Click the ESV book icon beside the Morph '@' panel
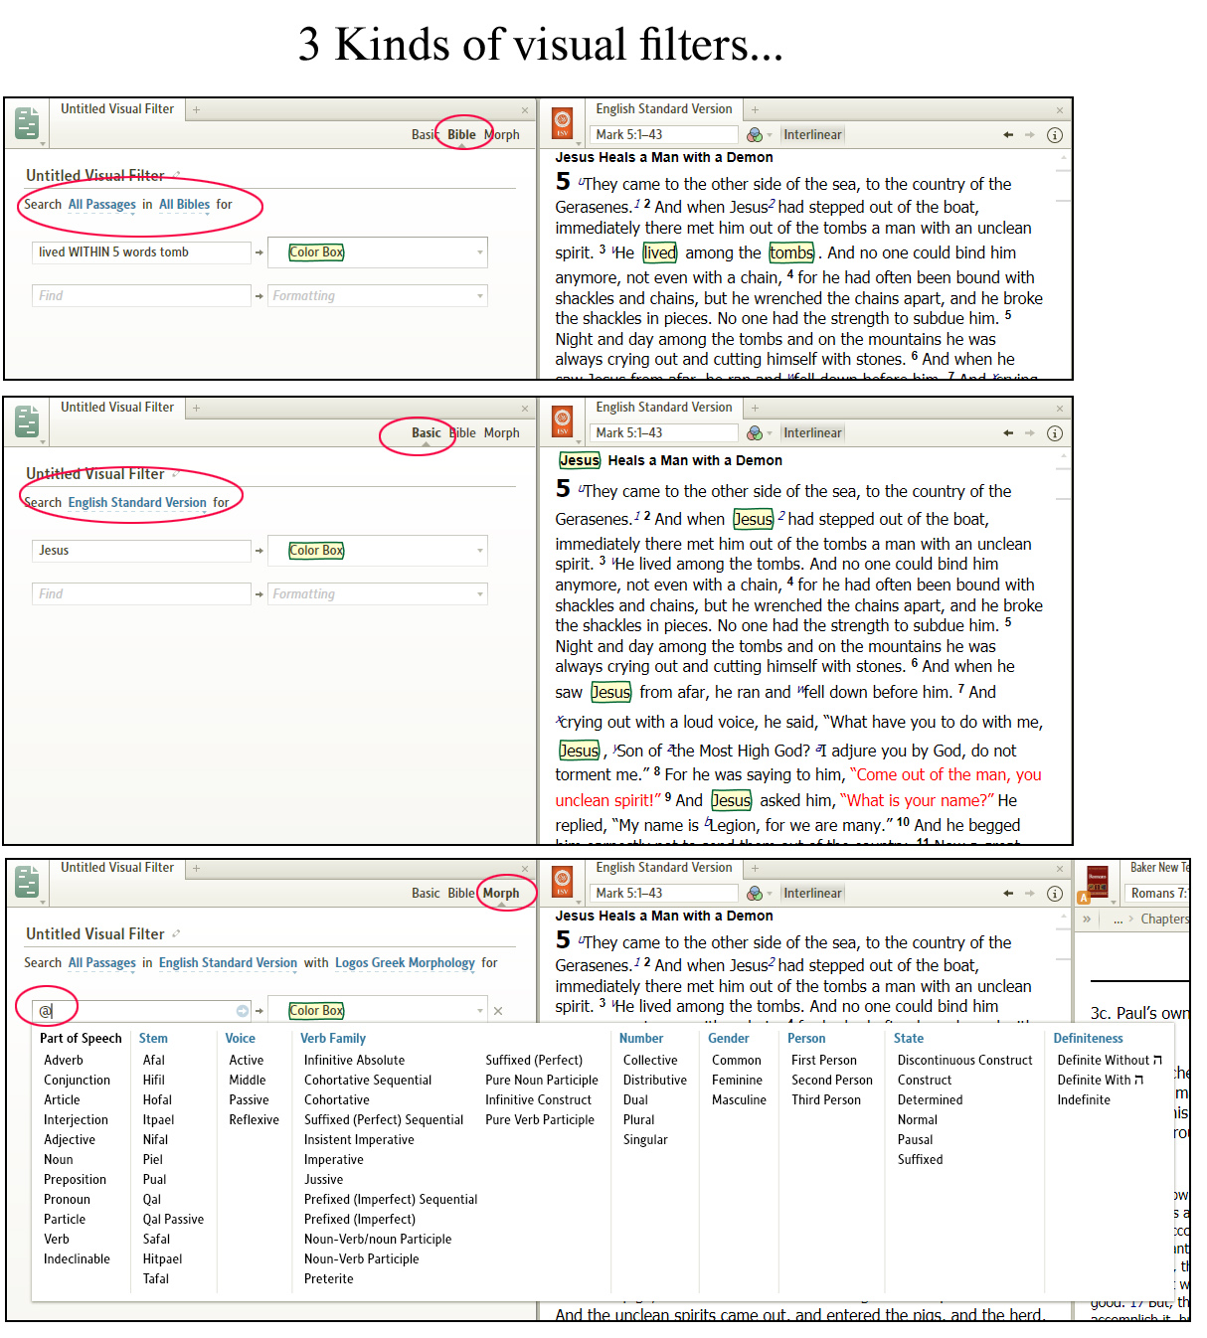Image resolution: width=1207 pixels, height=1338 pixels. tap(562, 882)
